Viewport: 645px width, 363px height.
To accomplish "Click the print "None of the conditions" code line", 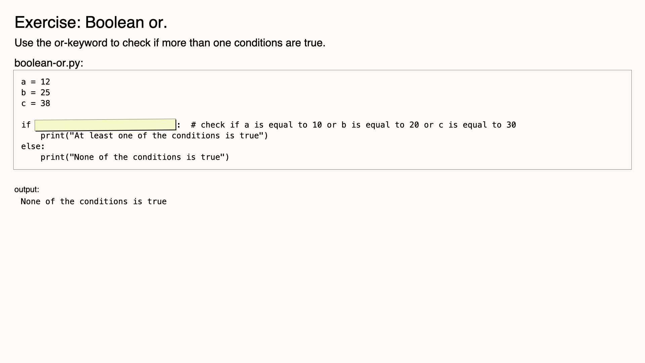I will click(x=135, y=157).
